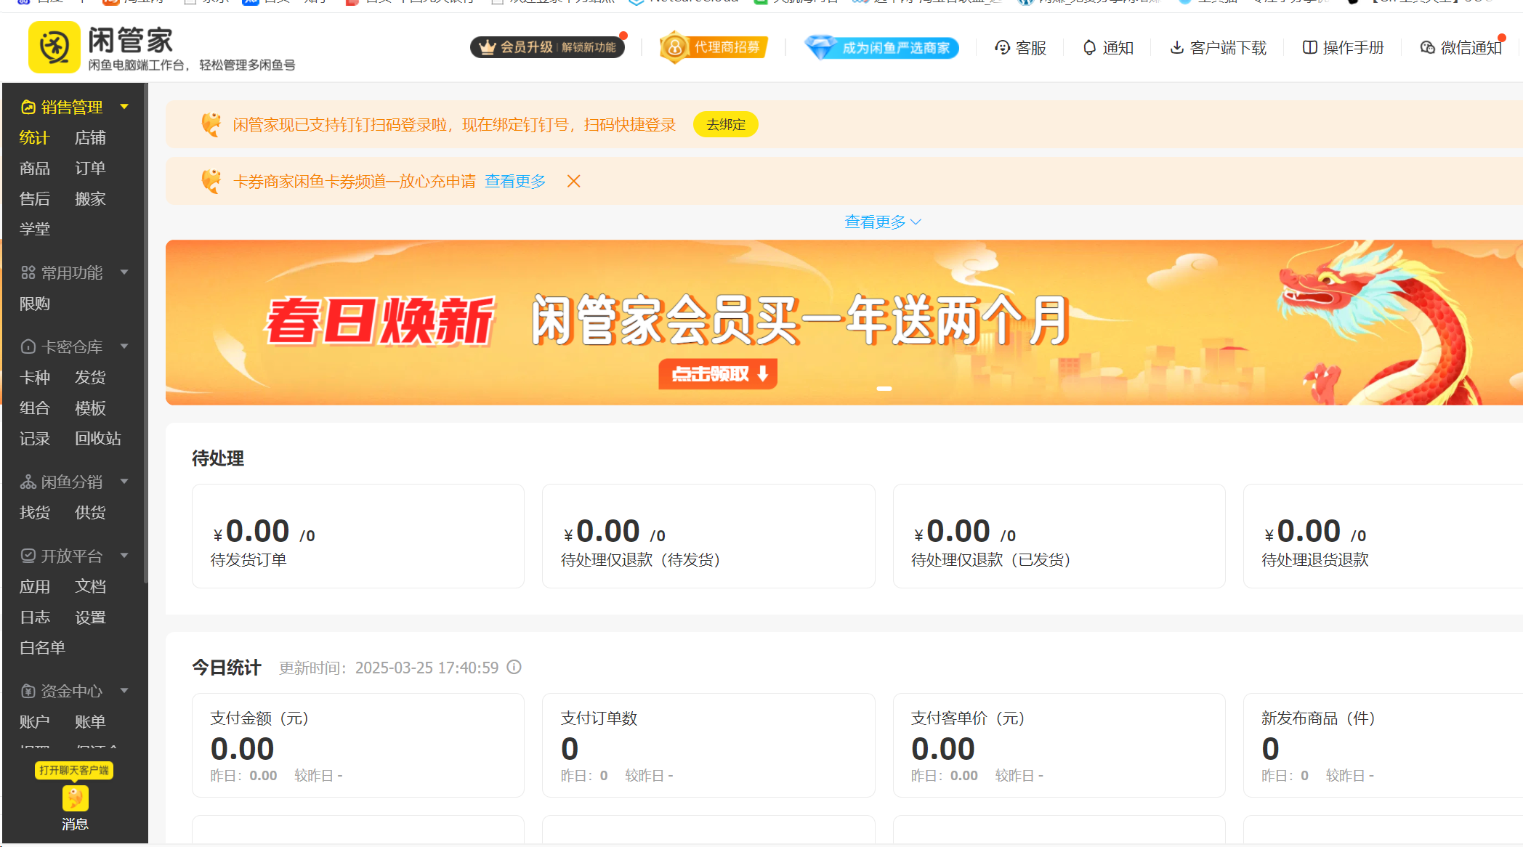Open the 待发货订单 card
1523x847 pixels.
click(358, 536)
